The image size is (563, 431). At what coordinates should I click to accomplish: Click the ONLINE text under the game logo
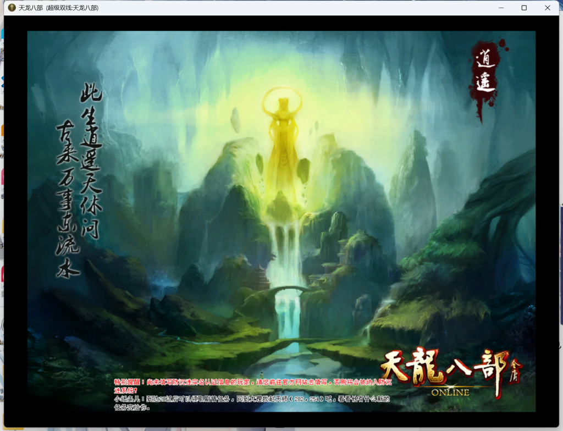(x=450, y=392)
